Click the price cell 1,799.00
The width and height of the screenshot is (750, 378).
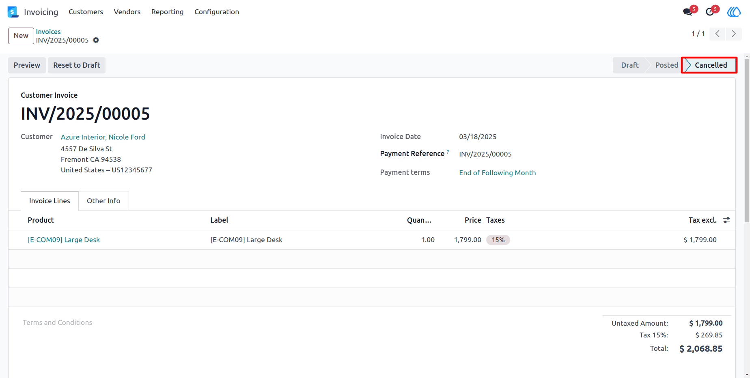[x=468, y=240]
